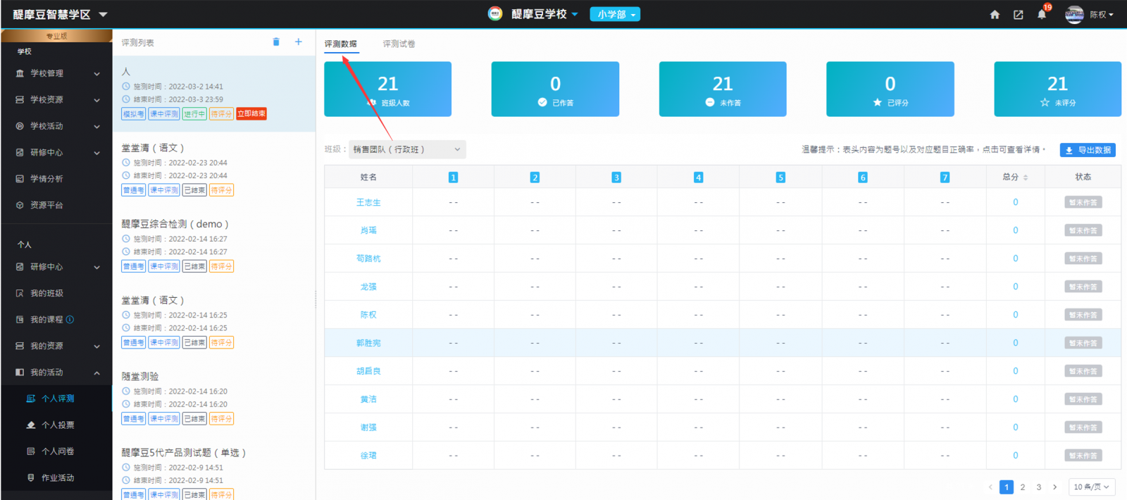Add new evaluation with plus icon
1127x500 pixels.
pos(299,42)
